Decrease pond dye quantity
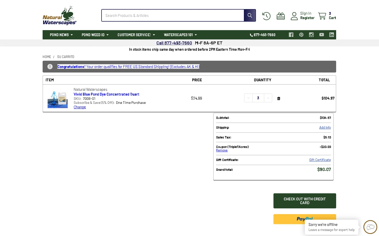Screen dimensions: 379x236 coord(248,98)
